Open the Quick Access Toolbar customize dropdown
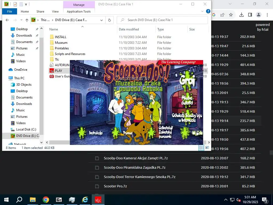This screenshot has width=273, height=205. (26, 4)
